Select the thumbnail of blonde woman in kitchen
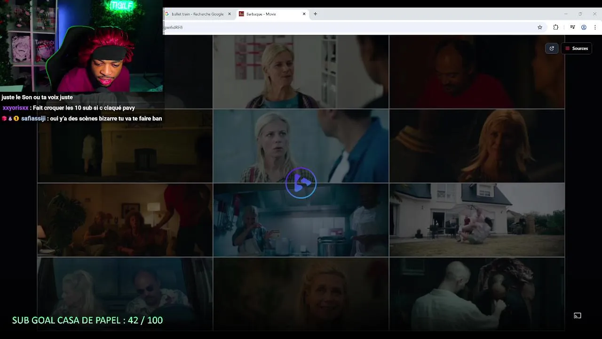Image resolution: width=602 pixels, height=339 pixels. 301,72
